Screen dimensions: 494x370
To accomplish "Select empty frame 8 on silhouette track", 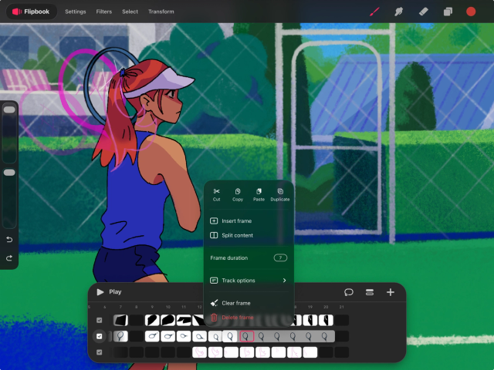I will pos(137,321).
